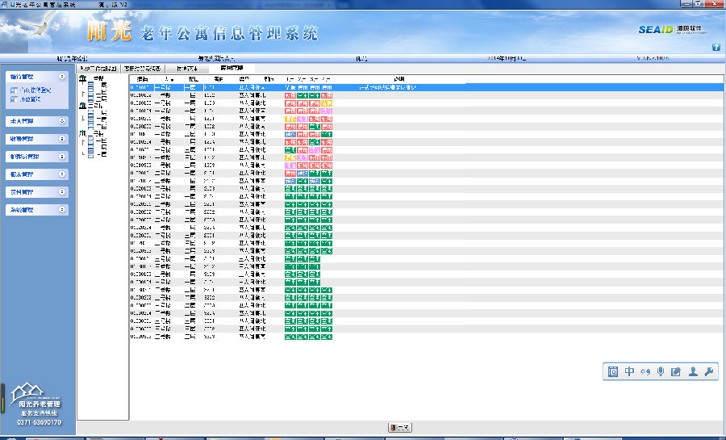Image resolution: width=726 pixels, height=440 pixels.
Task: Expand the fifth sidebar panel arrow button
Action: 62,174
